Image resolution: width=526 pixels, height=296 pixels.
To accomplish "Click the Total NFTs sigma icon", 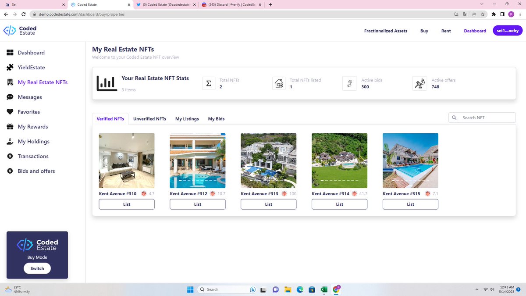I will [x=209, y=83].
